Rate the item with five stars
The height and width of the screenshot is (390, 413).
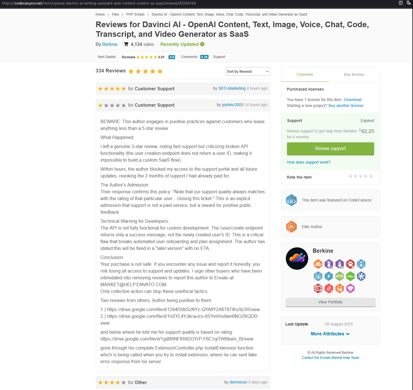371,176
